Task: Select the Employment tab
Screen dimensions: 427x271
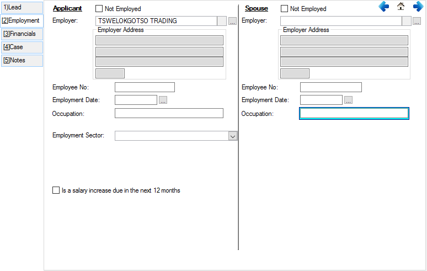Action: (x=22, y=20)
